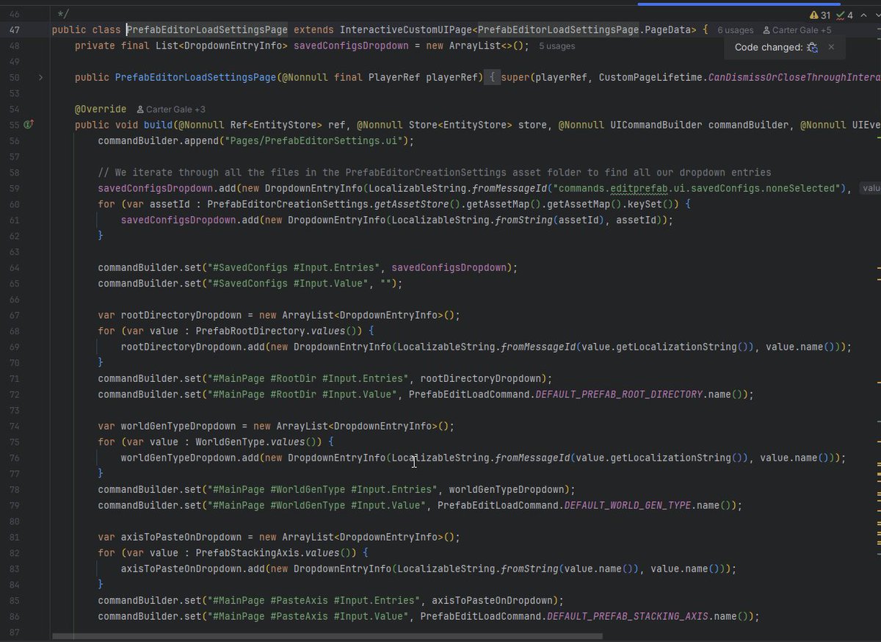Click the implements-method gutter icon on line 55
Viewport: 881px width, 642px height.
pyautogui.click(x=29, y=125)
